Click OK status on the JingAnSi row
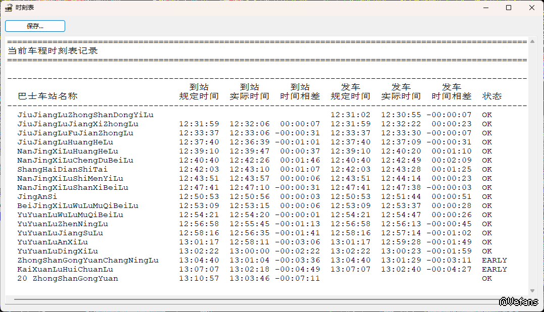 point(487,196)
